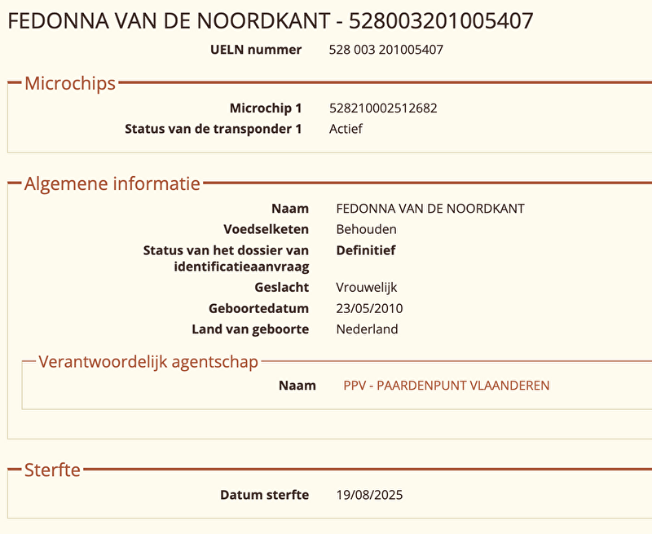Click the Algemene informatie section heading
The image size is (652, 534).
pyautogui.click(x=112, y=184)
